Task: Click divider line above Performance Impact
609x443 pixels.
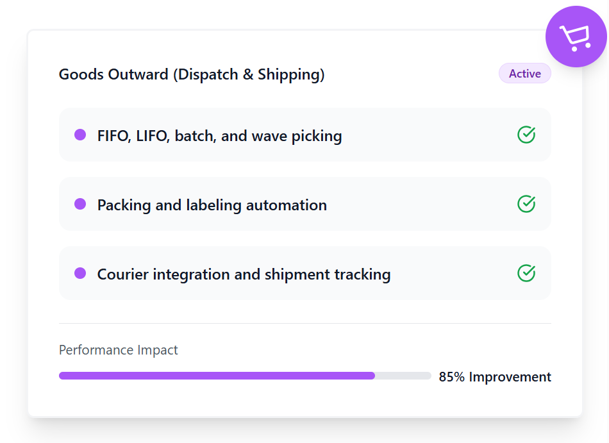Action: click(x=304, y=324)
